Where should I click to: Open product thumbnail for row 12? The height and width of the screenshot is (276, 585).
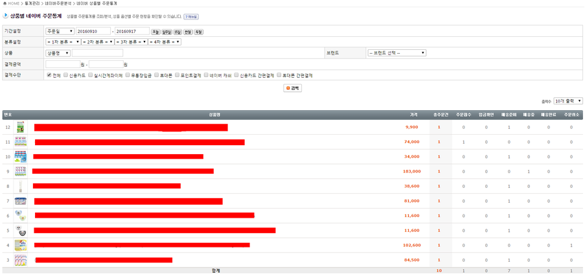point(21,127)
